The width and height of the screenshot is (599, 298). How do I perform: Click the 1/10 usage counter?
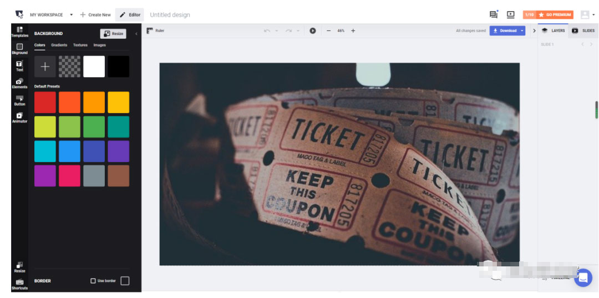click(530, 15)
